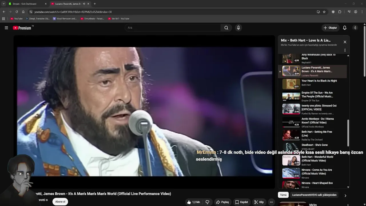Open YouTube bookmark in bookmarks bar
Screen dimensions: 366x206
tap(16, 19)
